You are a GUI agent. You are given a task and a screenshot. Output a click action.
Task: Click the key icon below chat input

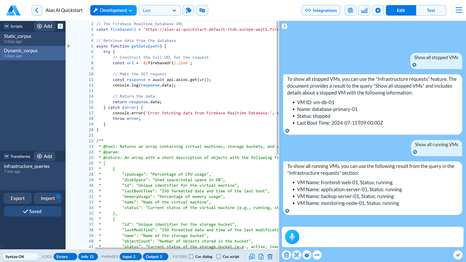click(x=317, y=255)
